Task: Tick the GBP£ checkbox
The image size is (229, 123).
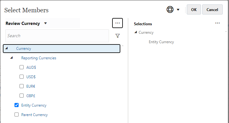Action: (x=22, y=96)
